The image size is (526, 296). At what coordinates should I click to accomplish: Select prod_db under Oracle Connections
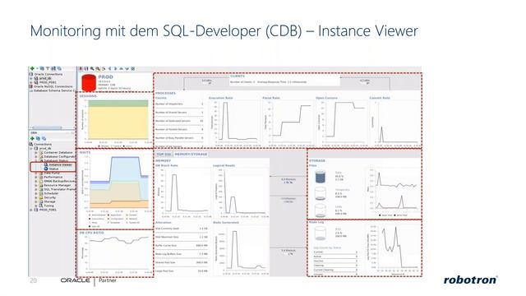pos(45,78)
